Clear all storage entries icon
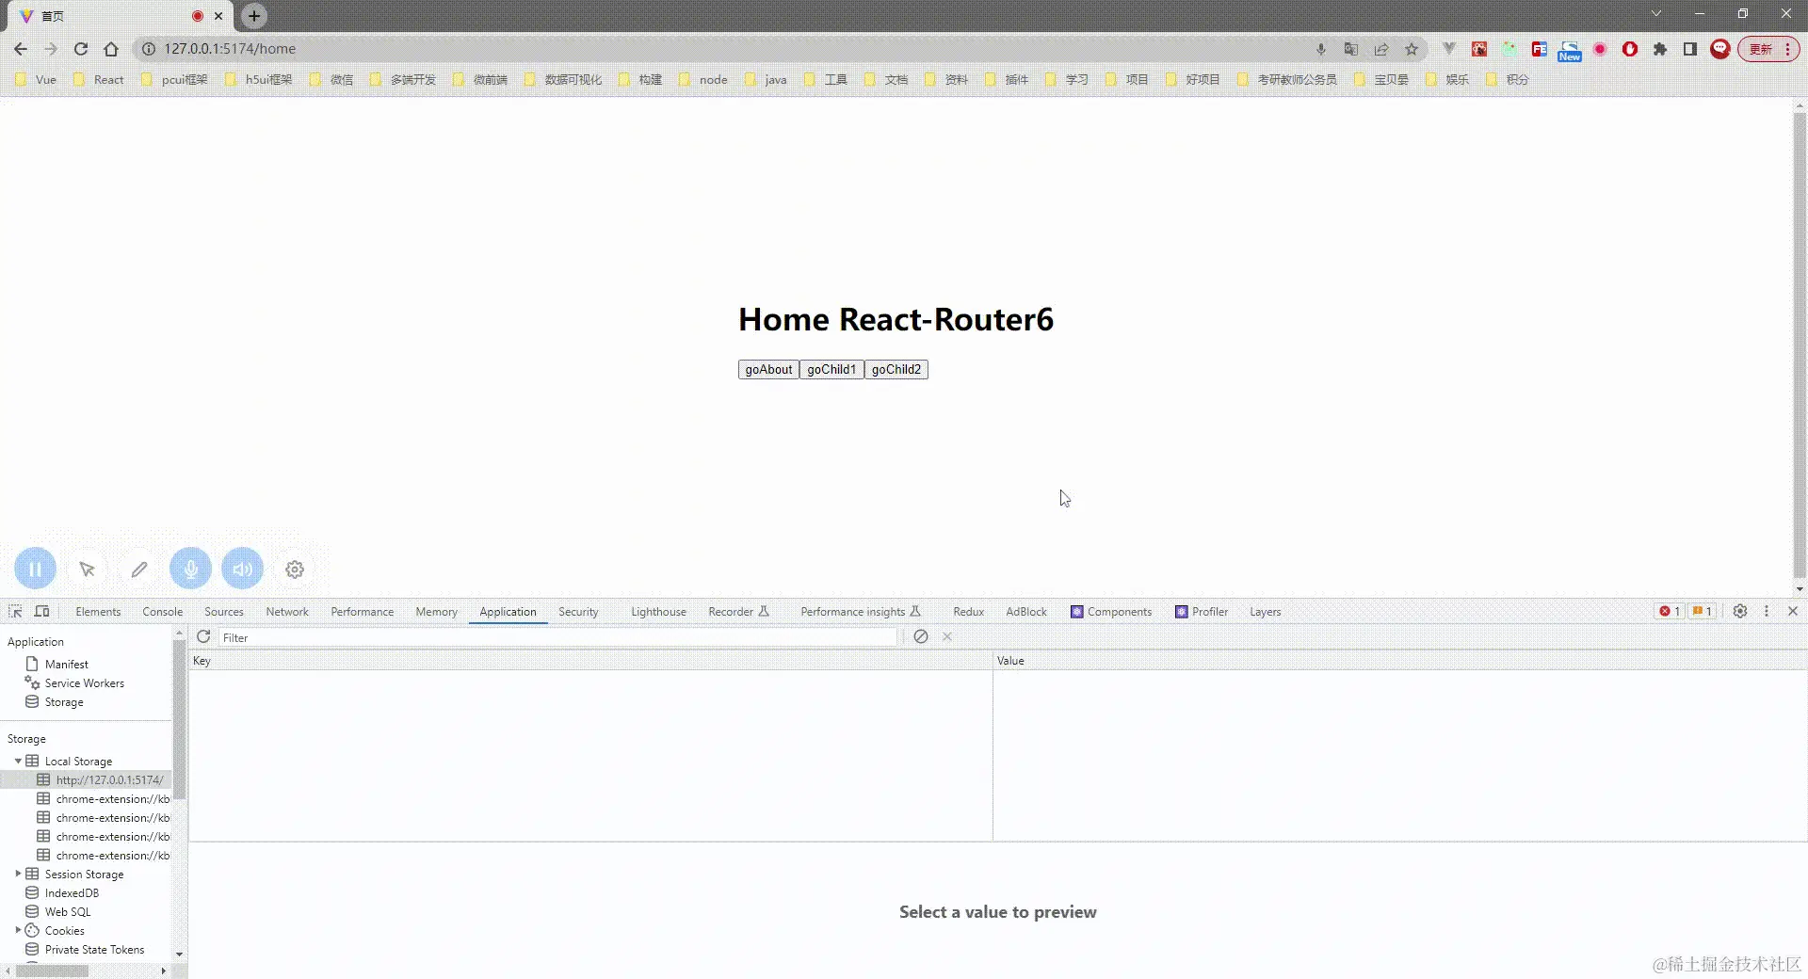 click(921, 637)
